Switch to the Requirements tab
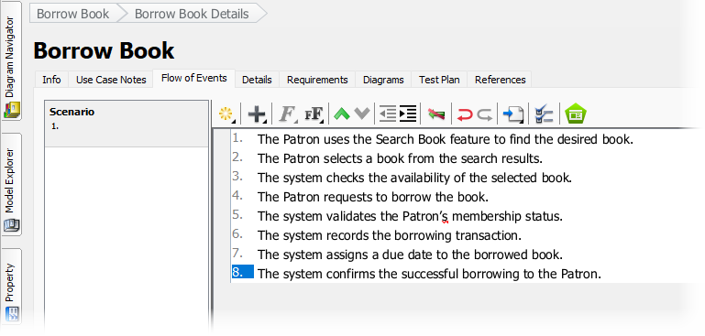 [317, 80]
